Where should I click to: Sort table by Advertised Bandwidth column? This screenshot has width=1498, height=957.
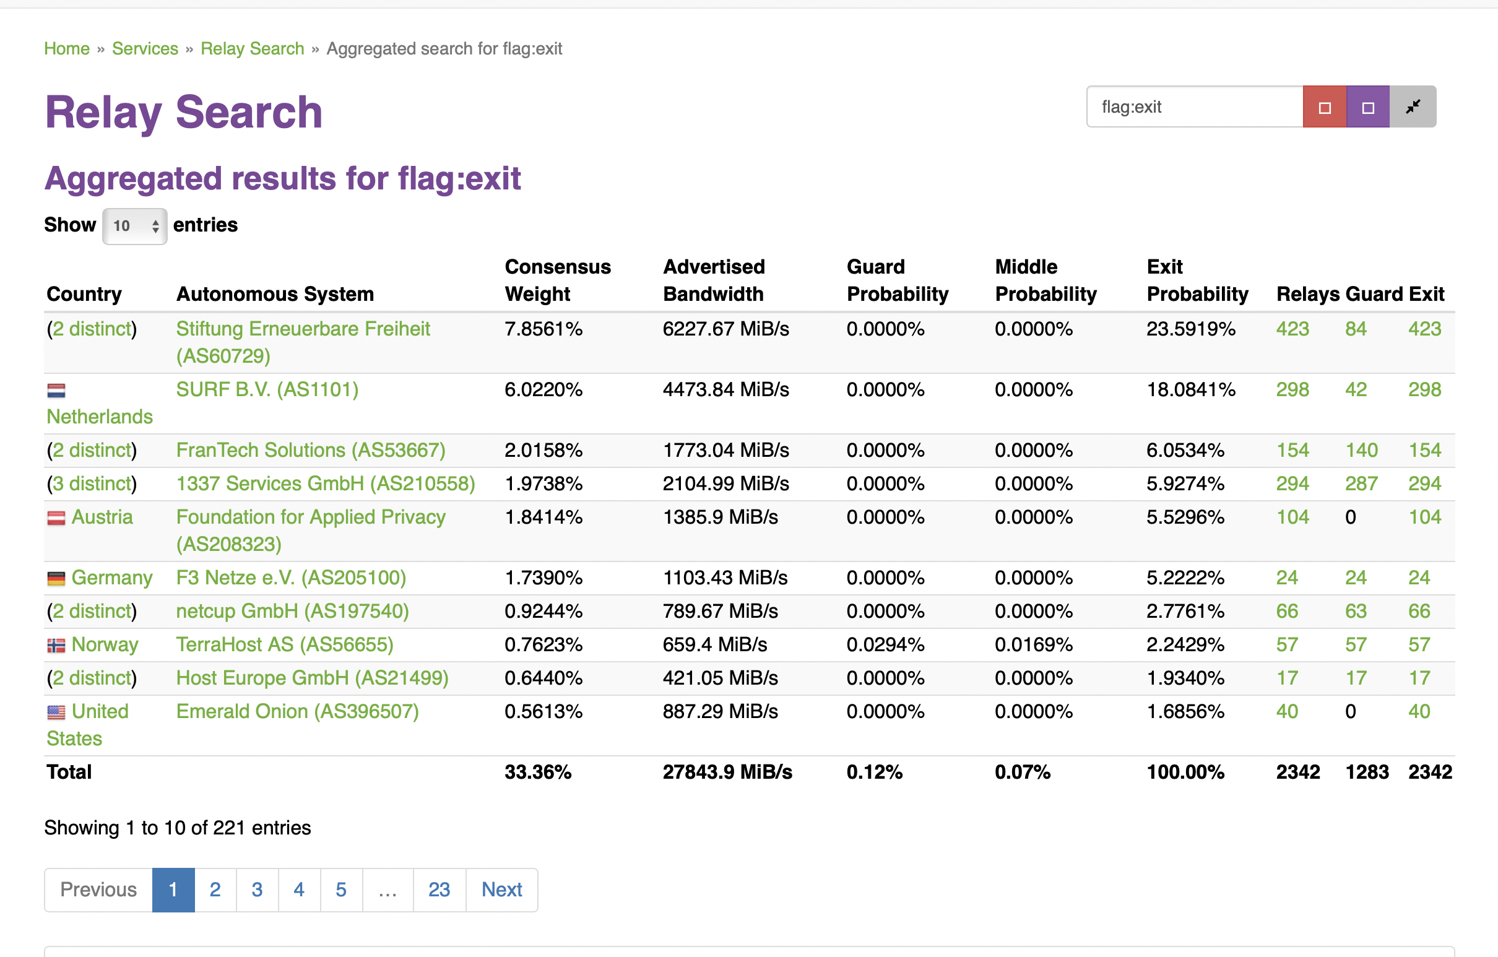(713, 280)
